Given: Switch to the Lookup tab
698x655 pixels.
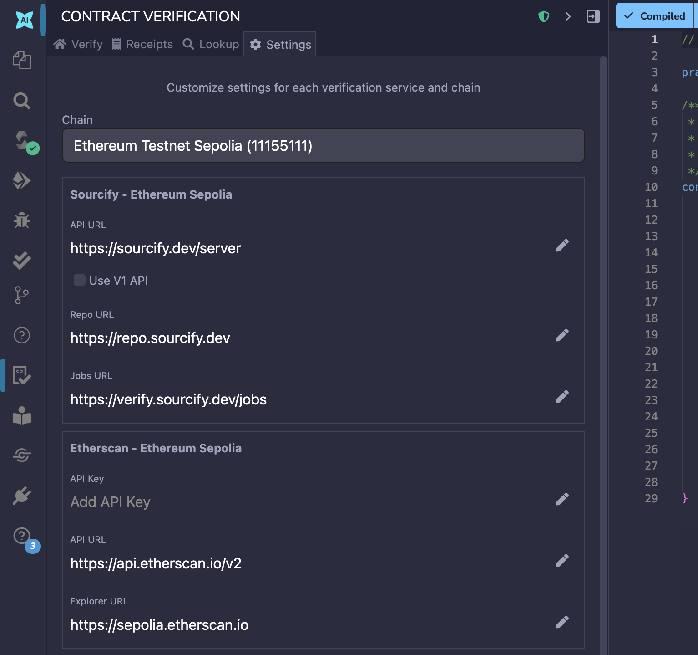Looking at the screenshot, I should pyautogui.click(x=211, y=44).
